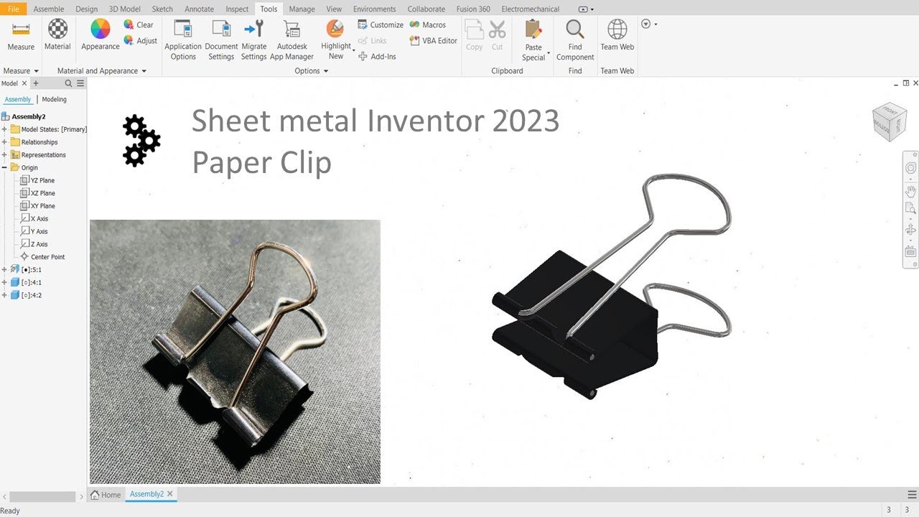The width and height of the screenshot is (919, 517).
Task: Open Document Settings
Action: (x=221, y=40)
